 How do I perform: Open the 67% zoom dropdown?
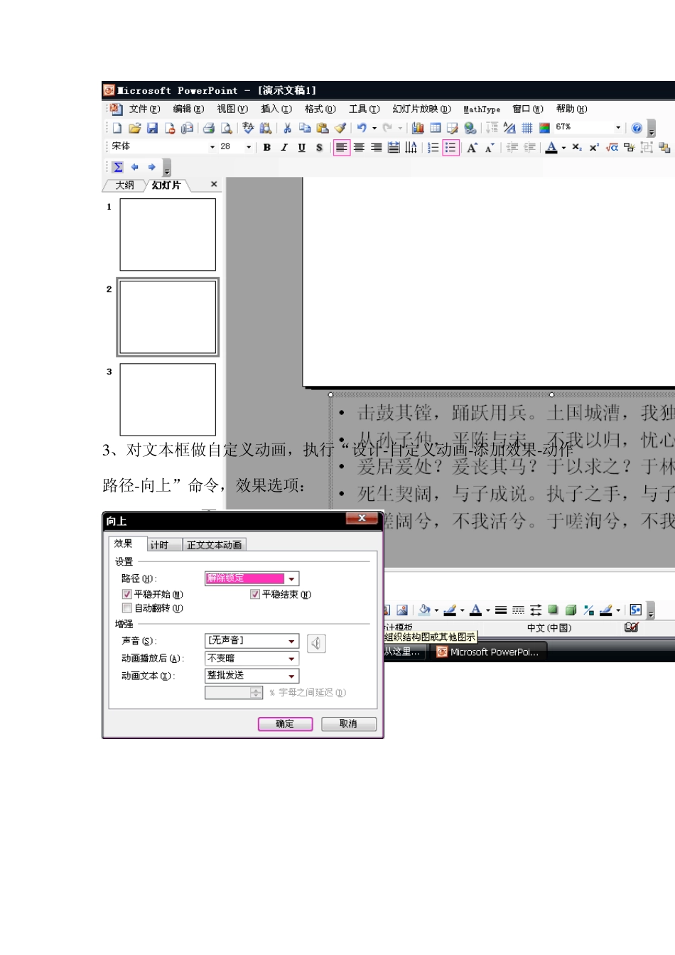(618, 128)
